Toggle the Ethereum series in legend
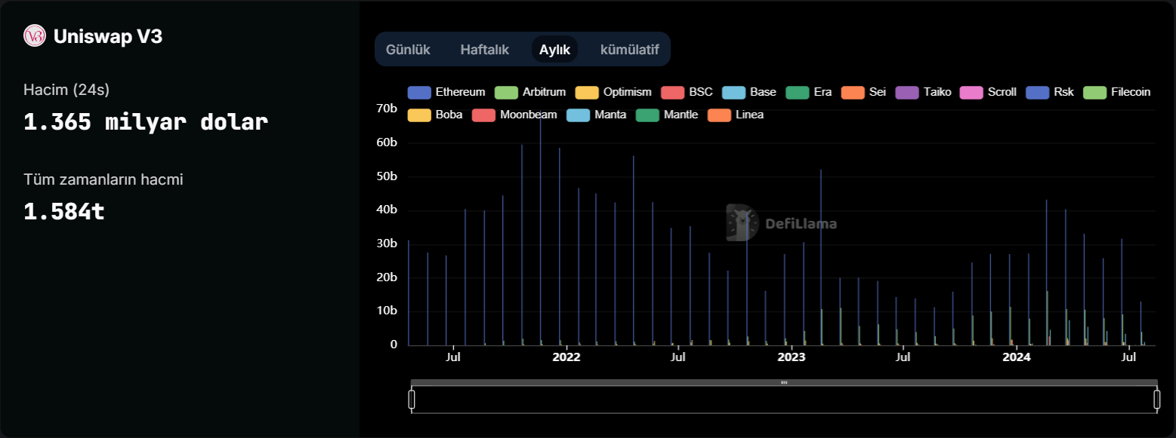 pyautogui.click(x=446, y=92)
